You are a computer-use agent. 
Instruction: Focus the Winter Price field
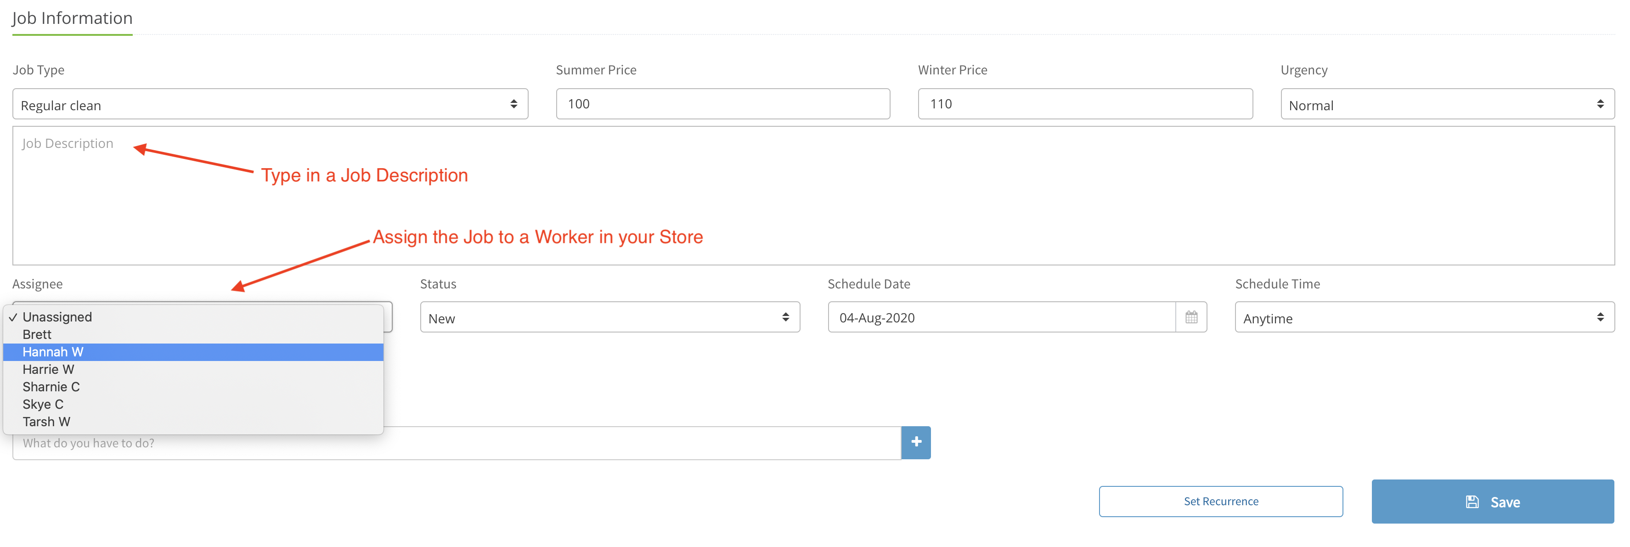click(x=1085, y=104)
